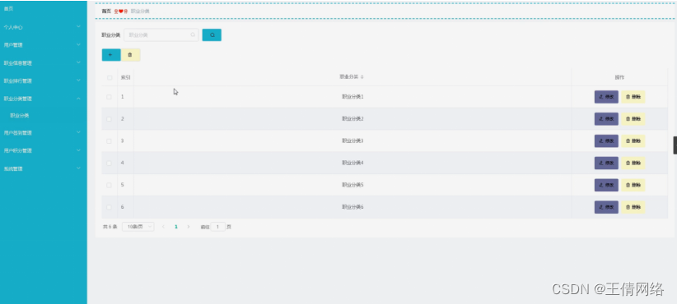Check the checkbox for row 4

(109, 163)
